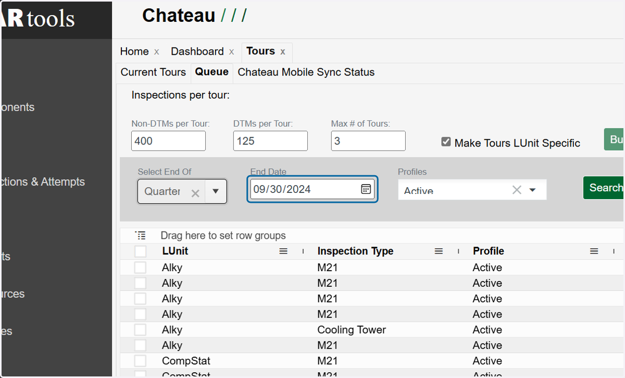This screenshot has width=625, height=378.
Task: Open LUnit column menu icon
Action: (283, 251)
